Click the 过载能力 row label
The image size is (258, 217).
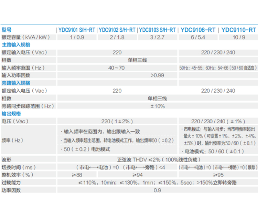click(11, 183)
